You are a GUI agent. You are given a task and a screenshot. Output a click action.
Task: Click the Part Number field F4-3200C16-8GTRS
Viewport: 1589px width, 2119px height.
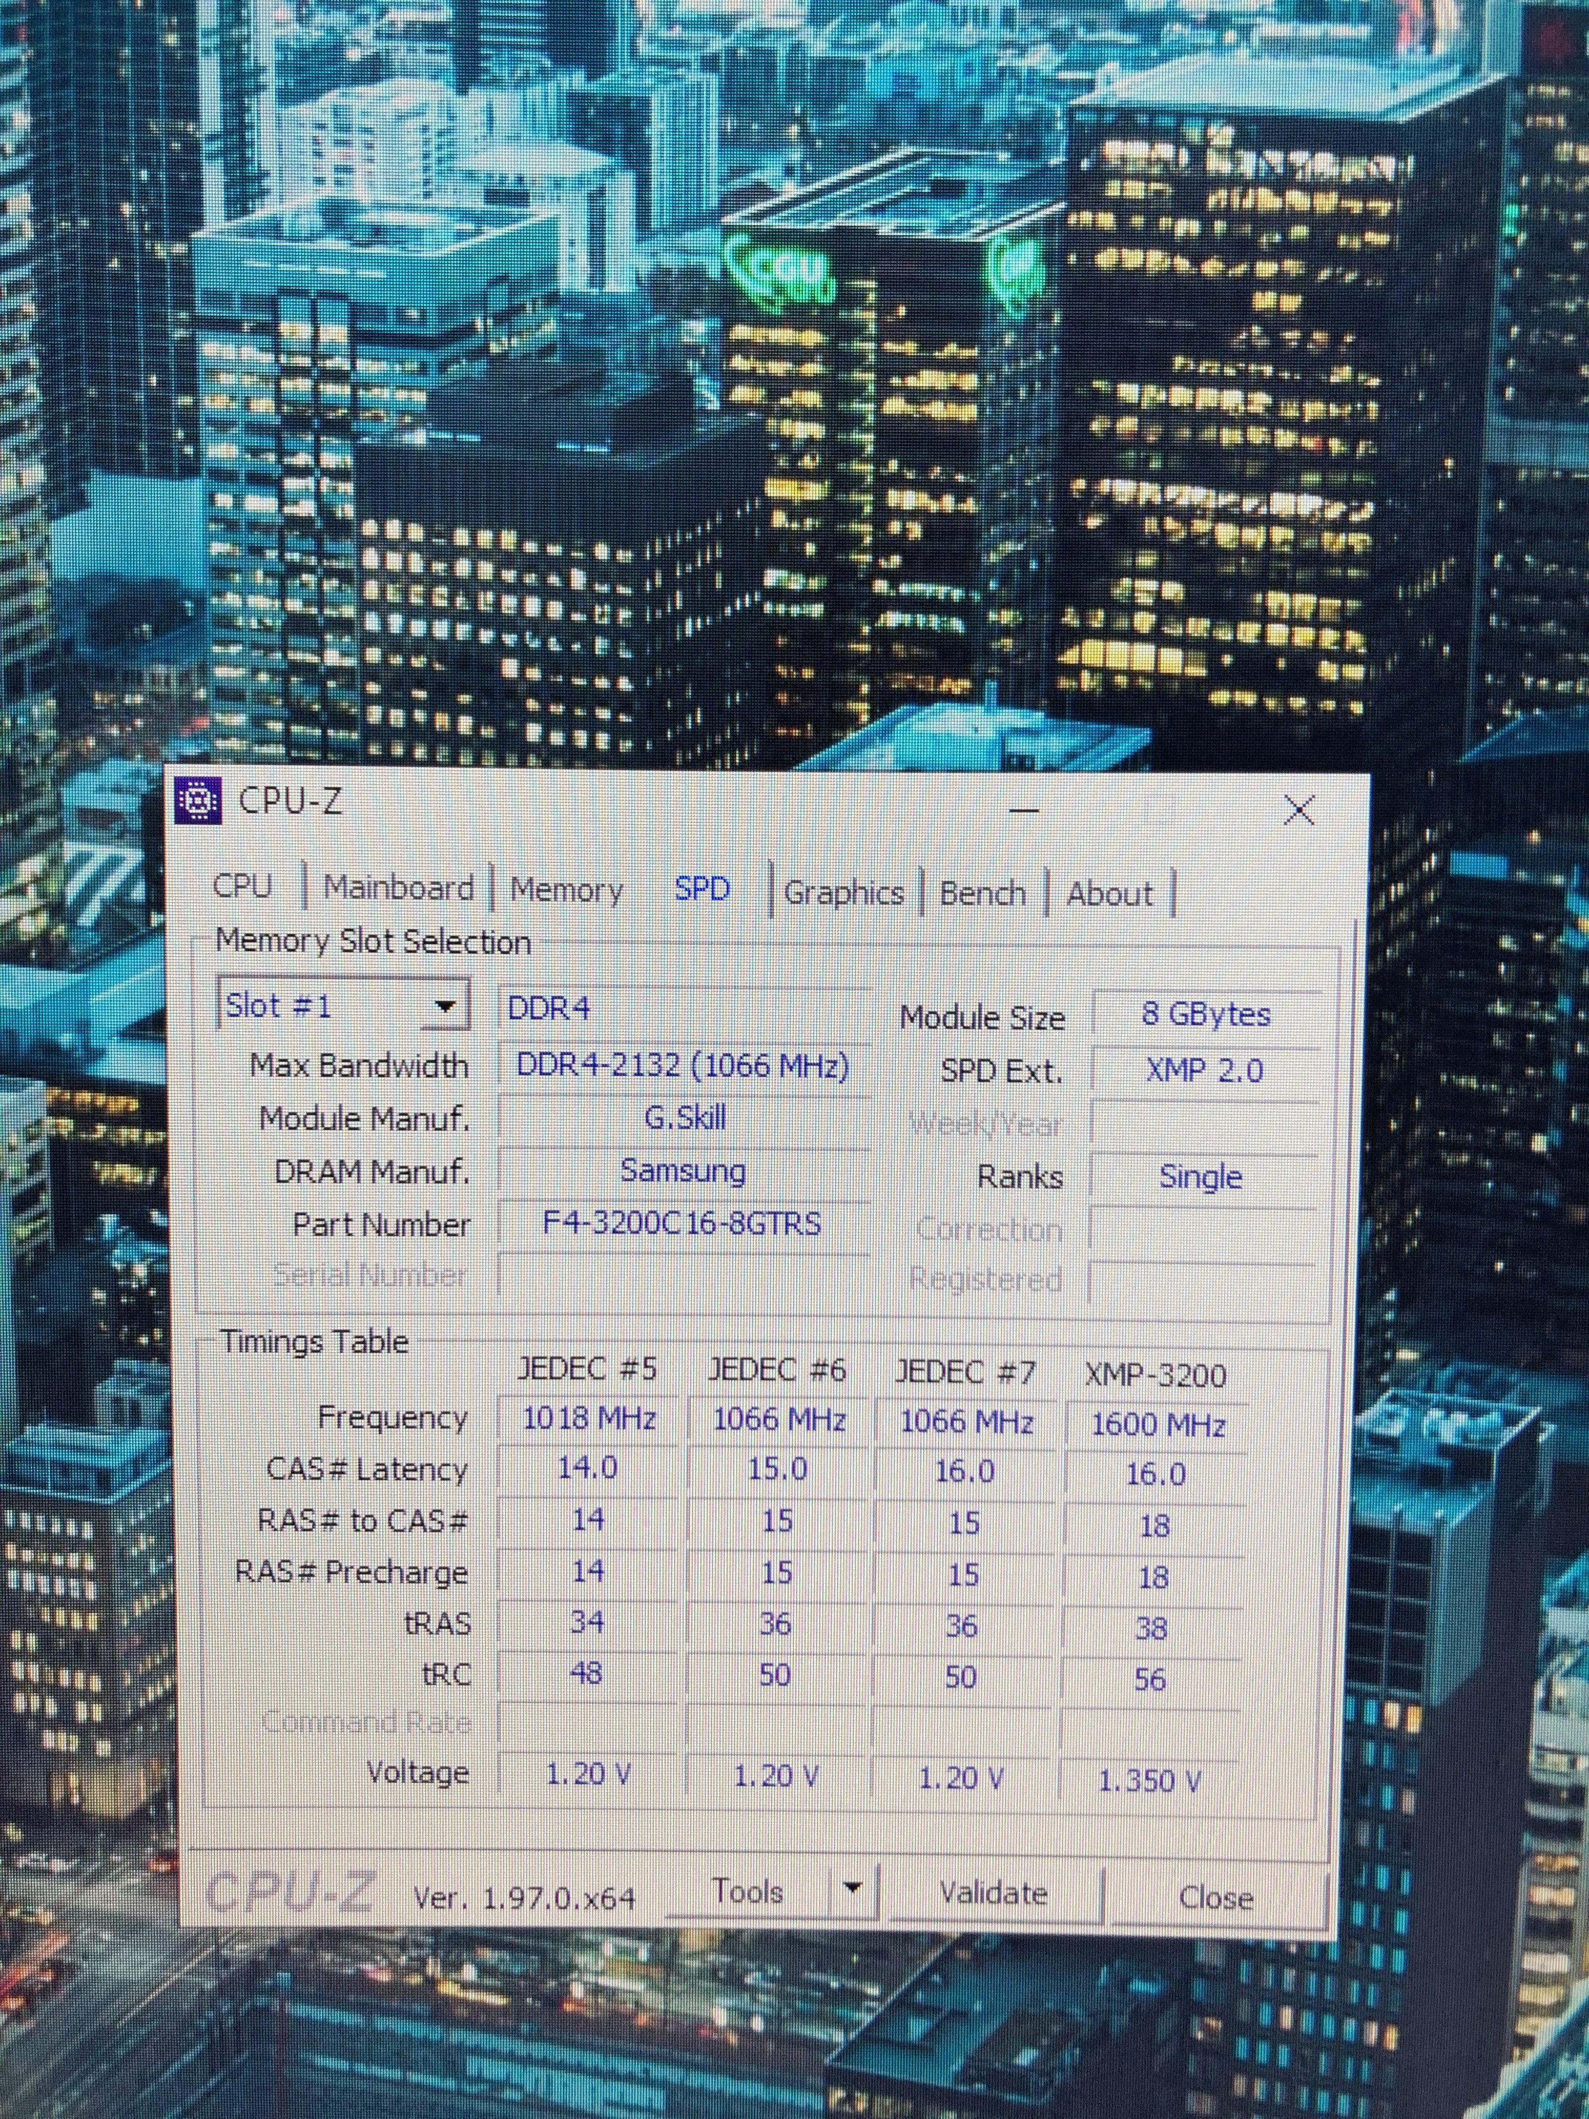pyautogui.click(x=682, y=1223)
